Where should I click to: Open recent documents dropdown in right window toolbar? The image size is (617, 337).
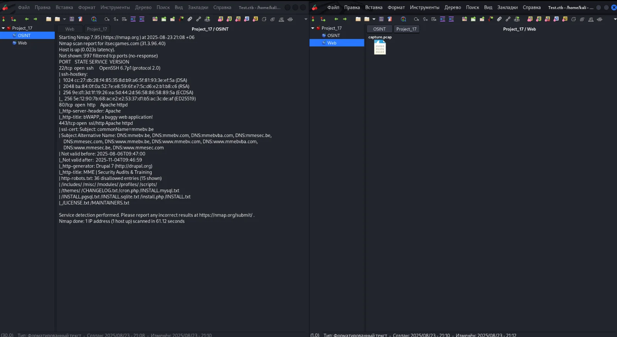374,19
